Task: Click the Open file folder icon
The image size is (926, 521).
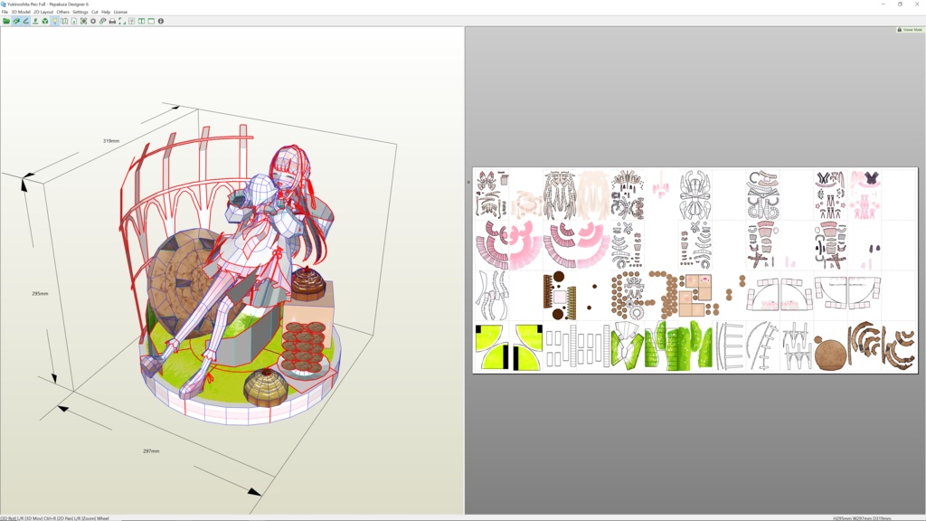Action: [6, 22]
